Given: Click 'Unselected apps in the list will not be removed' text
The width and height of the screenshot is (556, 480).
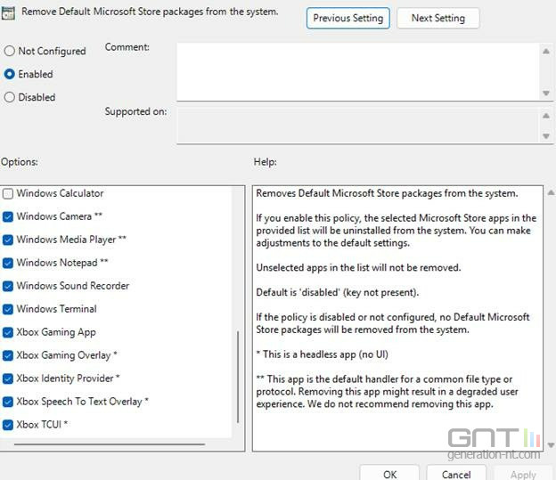Looking at the screenshot, I should [x=358, y=268].
